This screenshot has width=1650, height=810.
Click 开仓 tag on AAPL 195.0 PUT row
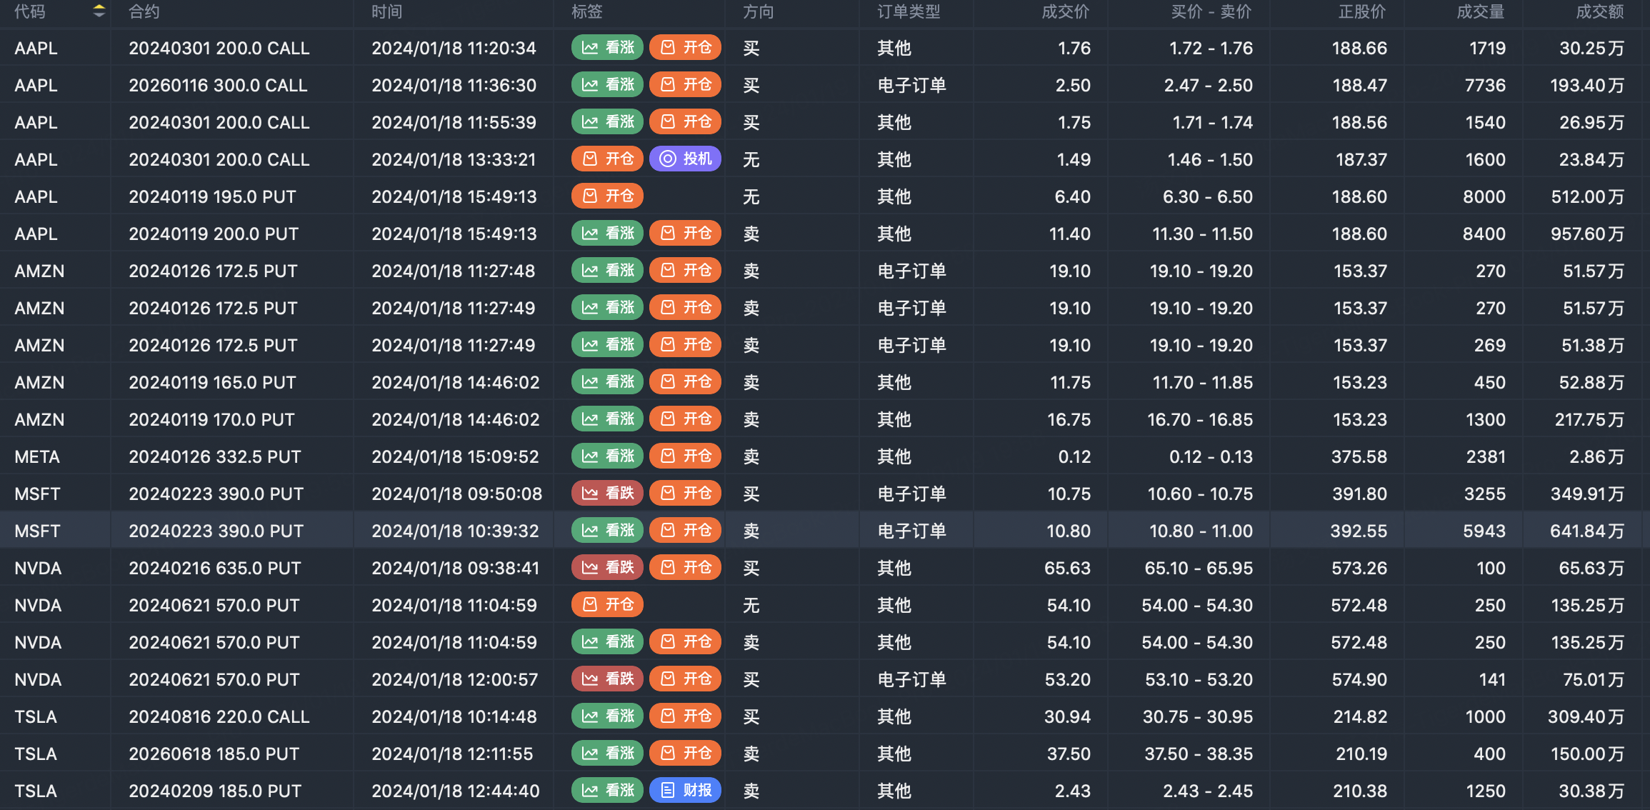coord(607,196)
